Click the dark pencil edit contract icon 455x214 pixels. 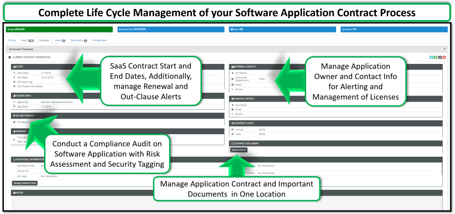[x=440, y=57]
